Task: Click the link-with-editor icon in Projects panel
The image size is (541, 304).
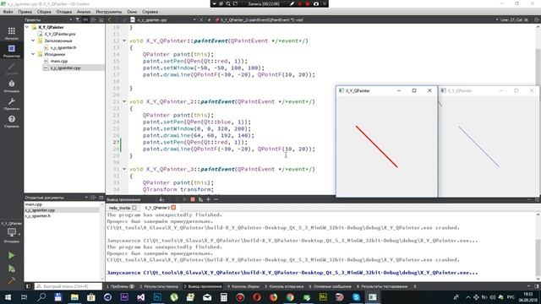Action: point(85,20)
